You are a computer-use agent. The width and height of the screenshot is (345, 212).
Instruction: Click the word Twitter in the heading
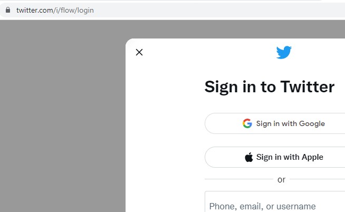(x=308, y=86)
